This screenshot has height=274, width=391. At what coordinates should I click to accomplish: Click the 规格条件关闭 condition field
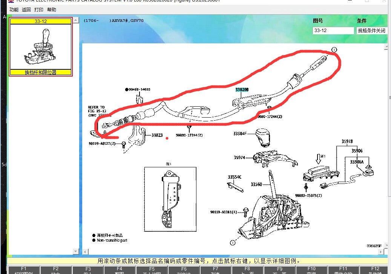point(371,31)
